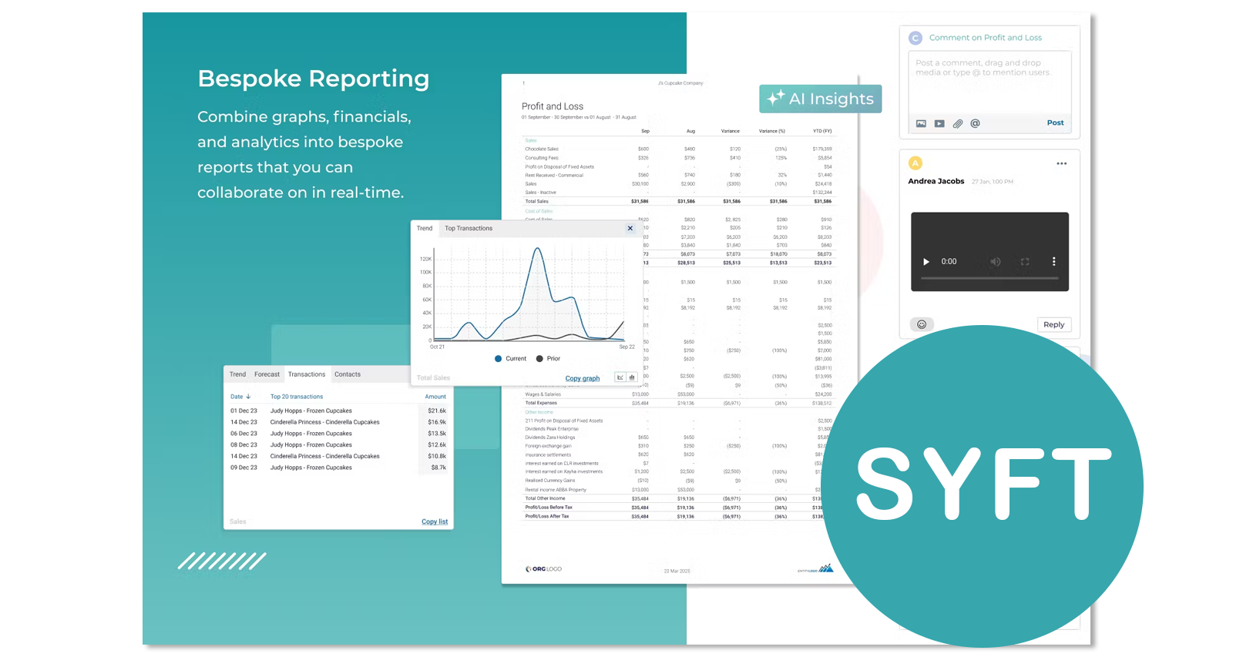Select the $10.8k Cinderella Cupcakes transaction
This screenshot has height=657, width=1233.
[x=338, y=456]
